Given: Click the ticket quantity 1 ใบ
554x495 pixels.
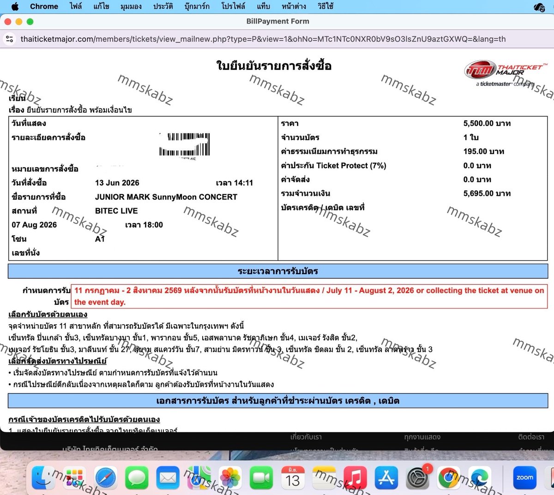Looking at the screenshot, I should (471, 138).
